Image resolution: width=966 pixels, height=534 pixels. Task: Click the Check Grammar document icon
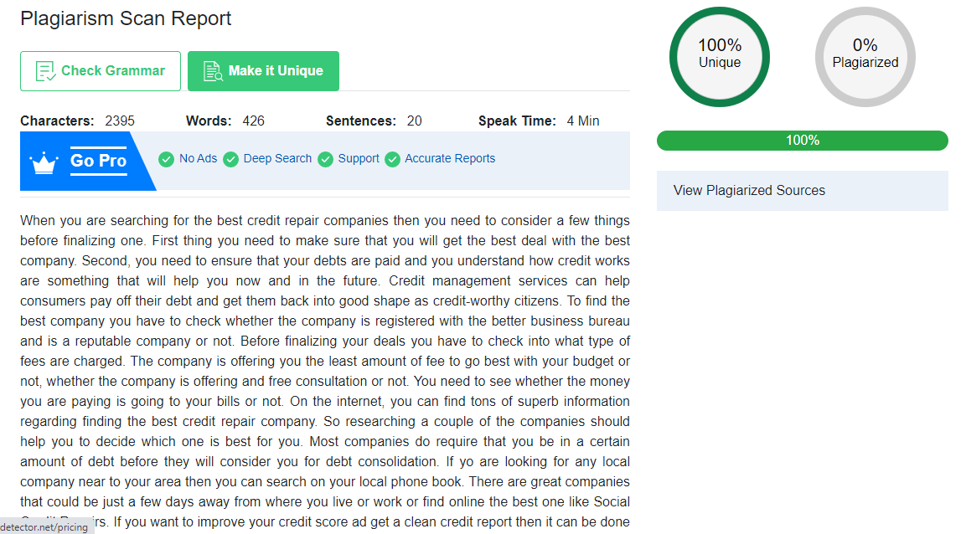tap(45, 71)
